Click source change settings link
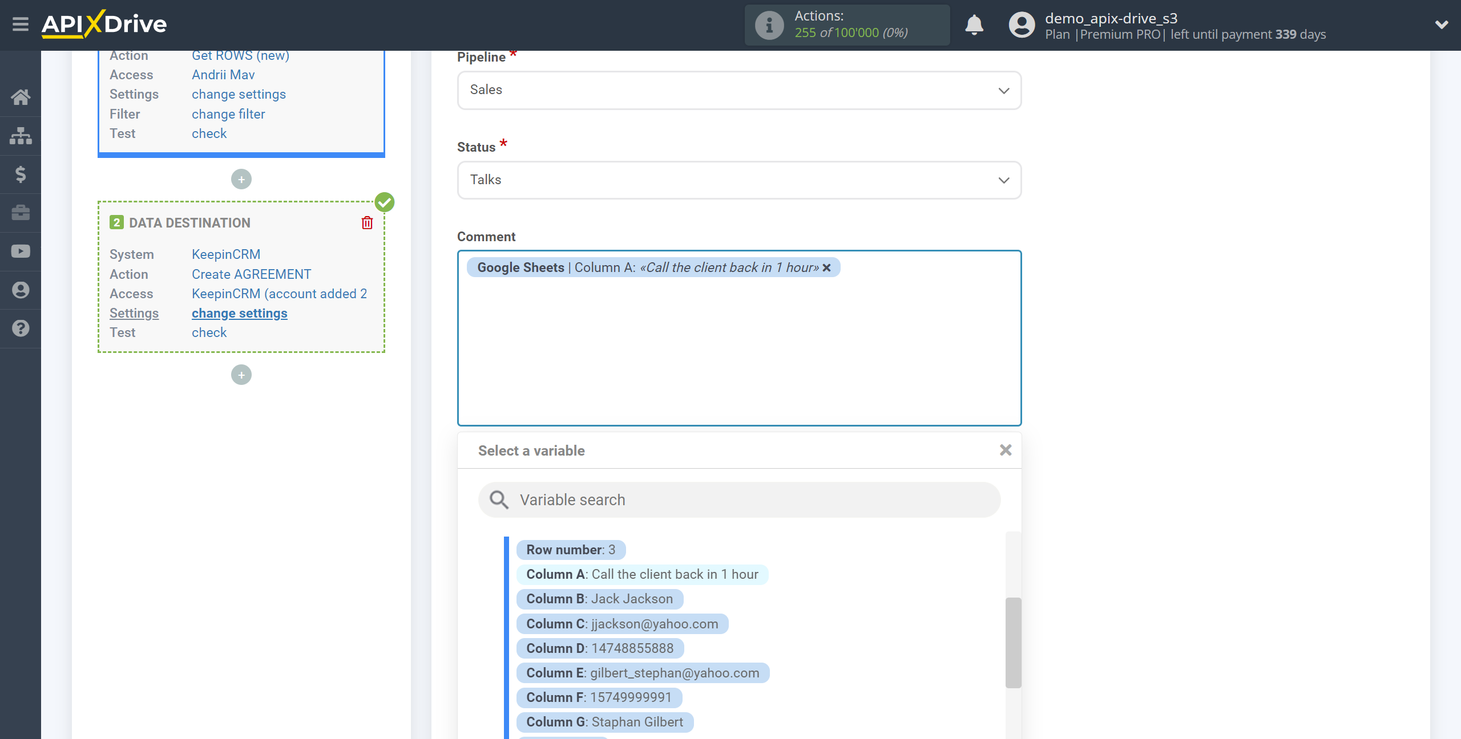Screen dimensions: 1461x739 tap(239, 95)
